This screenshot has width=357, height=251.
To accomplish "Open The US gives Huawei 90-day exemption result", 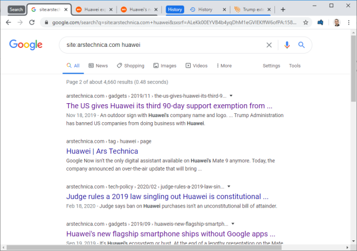I will tap(169, 106).
